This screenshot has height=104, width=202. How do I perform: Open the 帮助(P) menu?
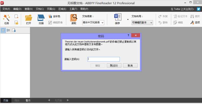tap(84, 9)
